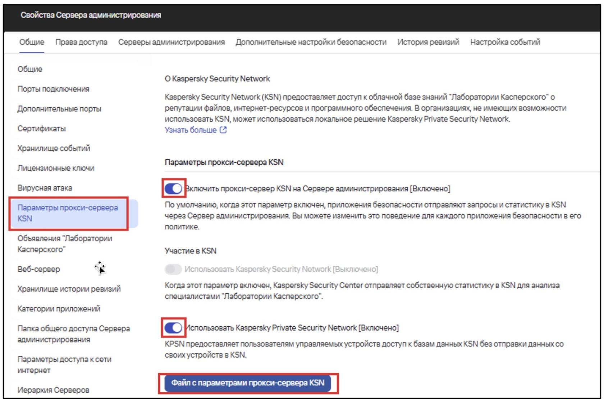Open Вирусная атака section
The image size is (604, 401).
click(x=45, y=188)
